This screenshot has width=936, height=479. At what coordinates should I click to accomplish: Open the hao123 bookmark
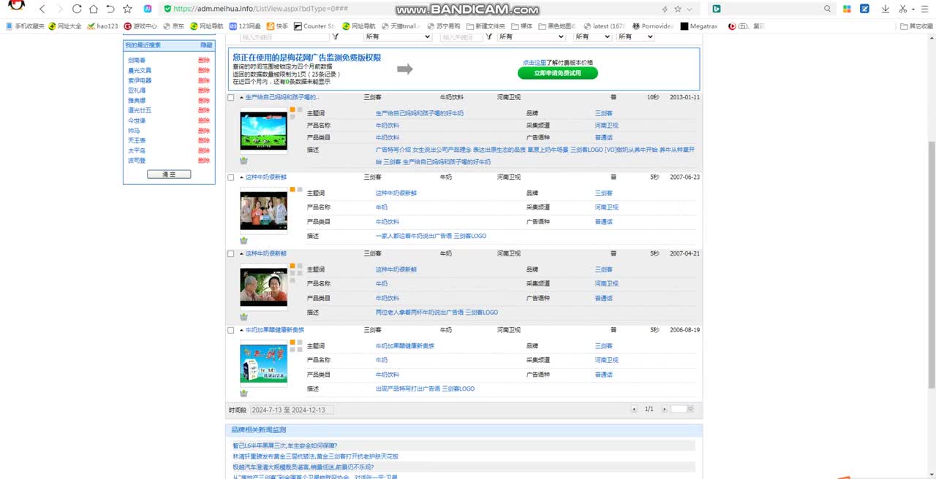[102, 26]
